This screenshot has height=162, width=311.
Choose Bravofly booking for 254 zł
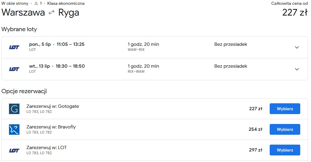tap(285, 129)
